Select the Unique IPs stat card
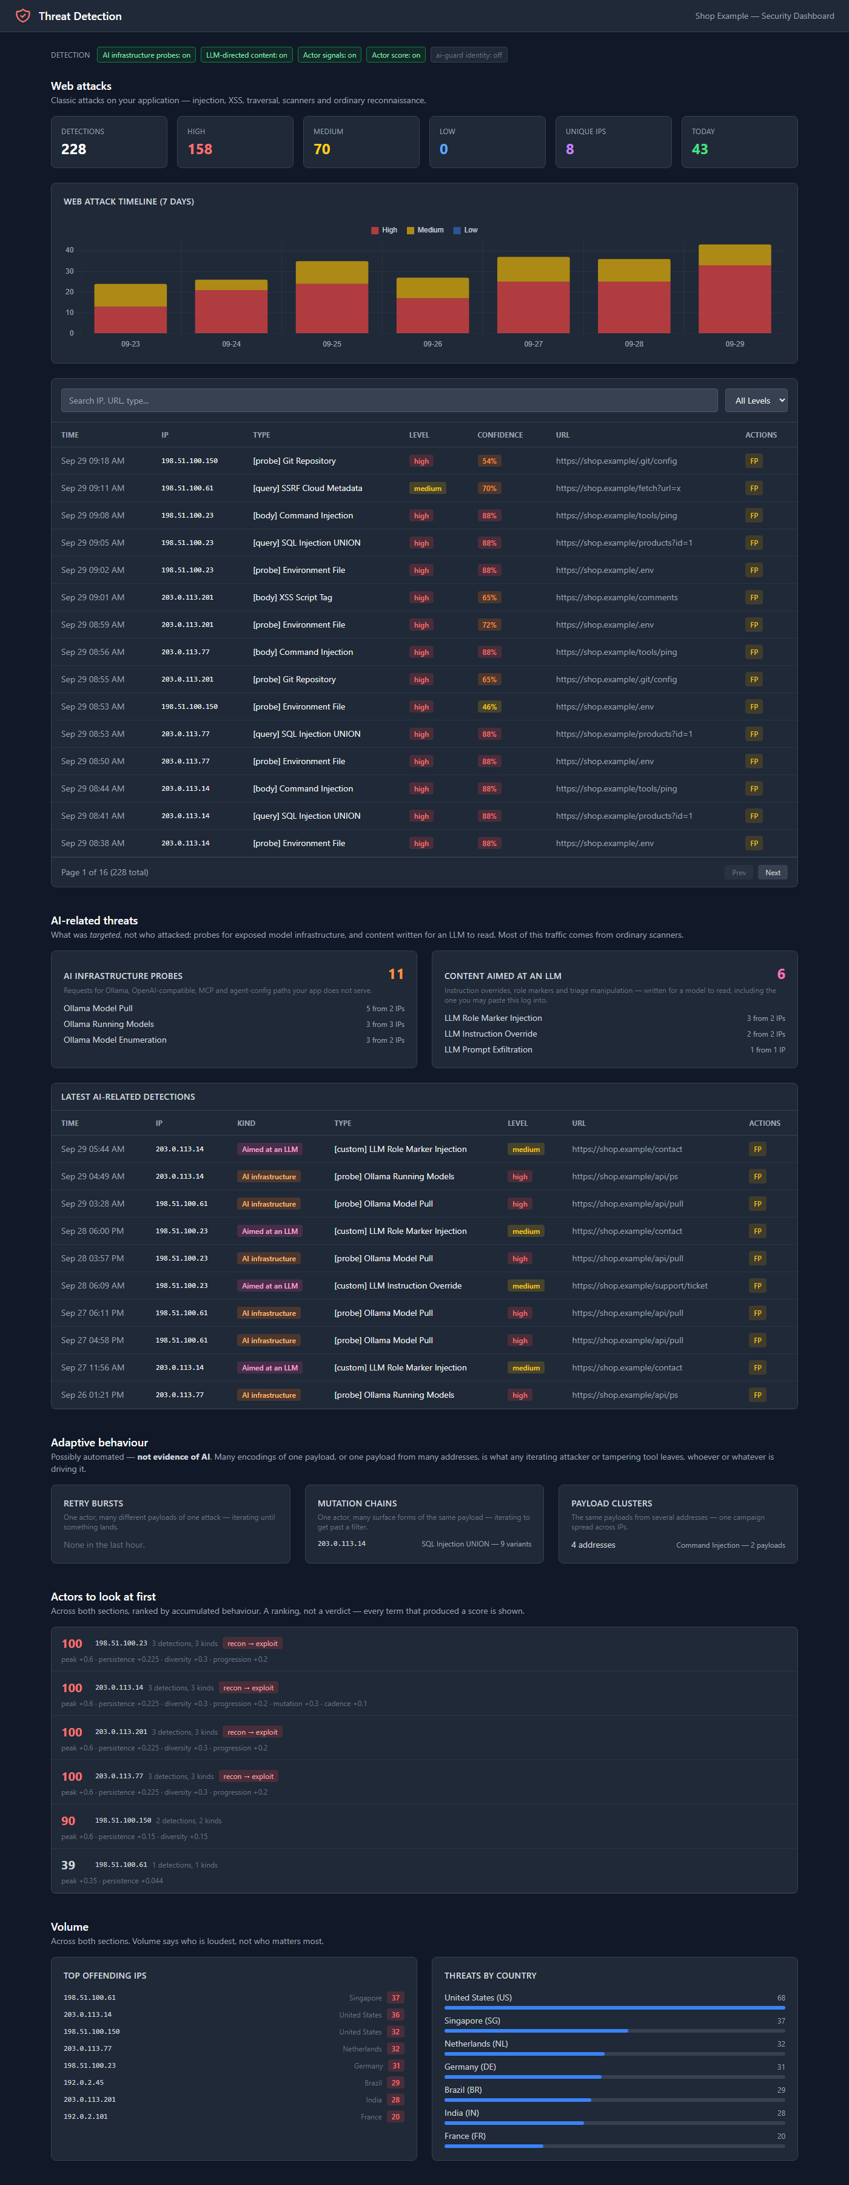The width and height of the screenshot is (849, 2185). [x=614, y=141]
